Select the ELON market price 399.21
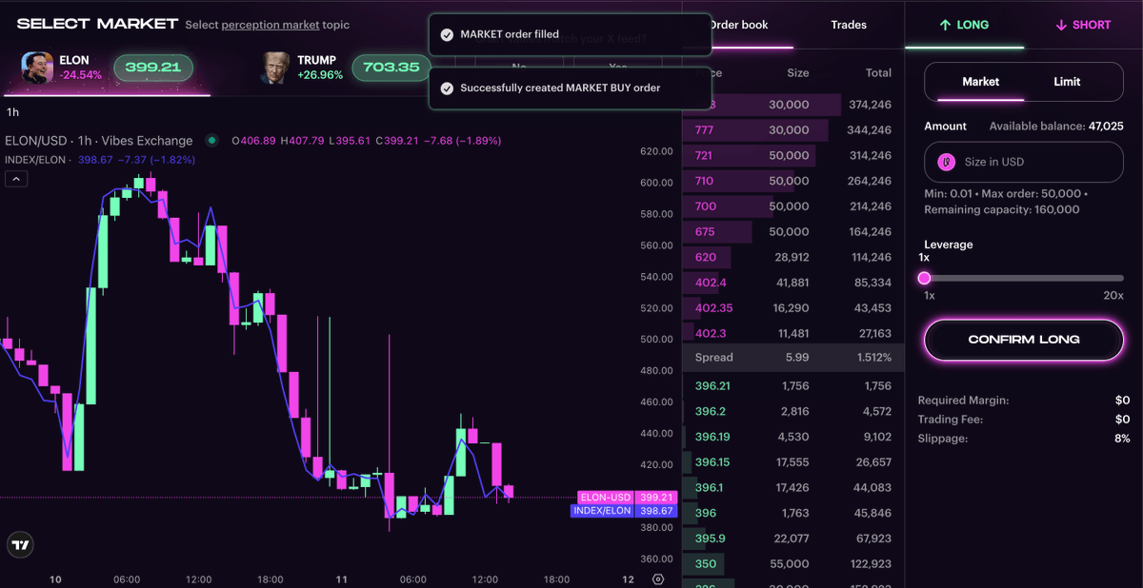 click(153, 68)
